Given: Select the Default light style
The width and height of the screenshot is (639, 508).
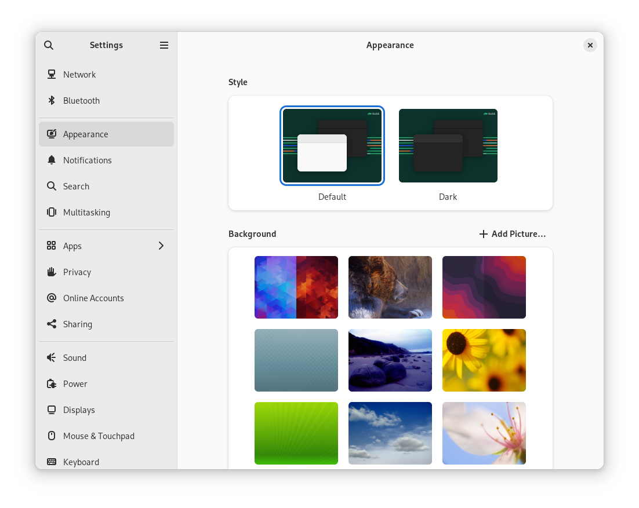Looking at the screenshot, I should (332, 146).
